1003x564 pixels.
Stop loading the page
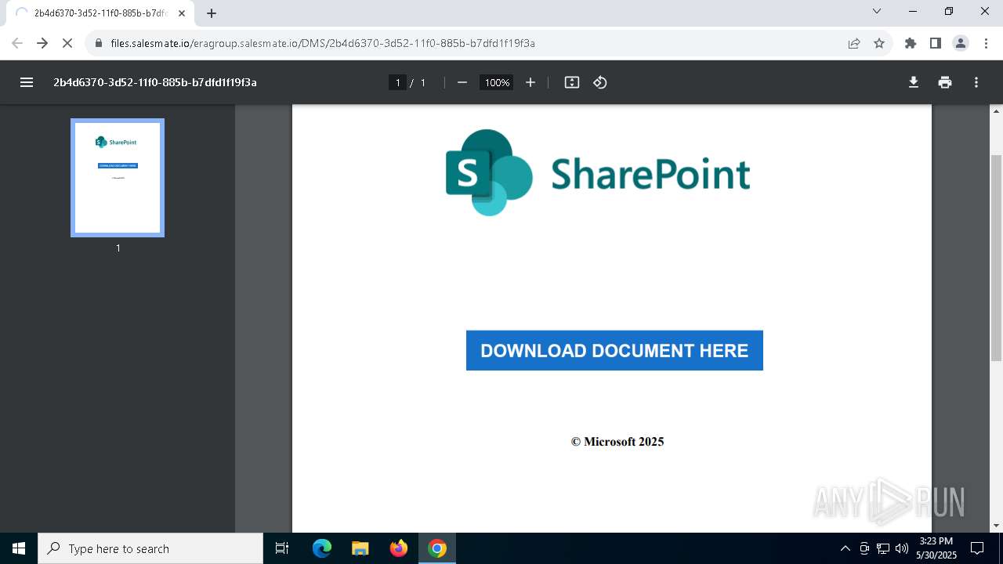point(67,43)
